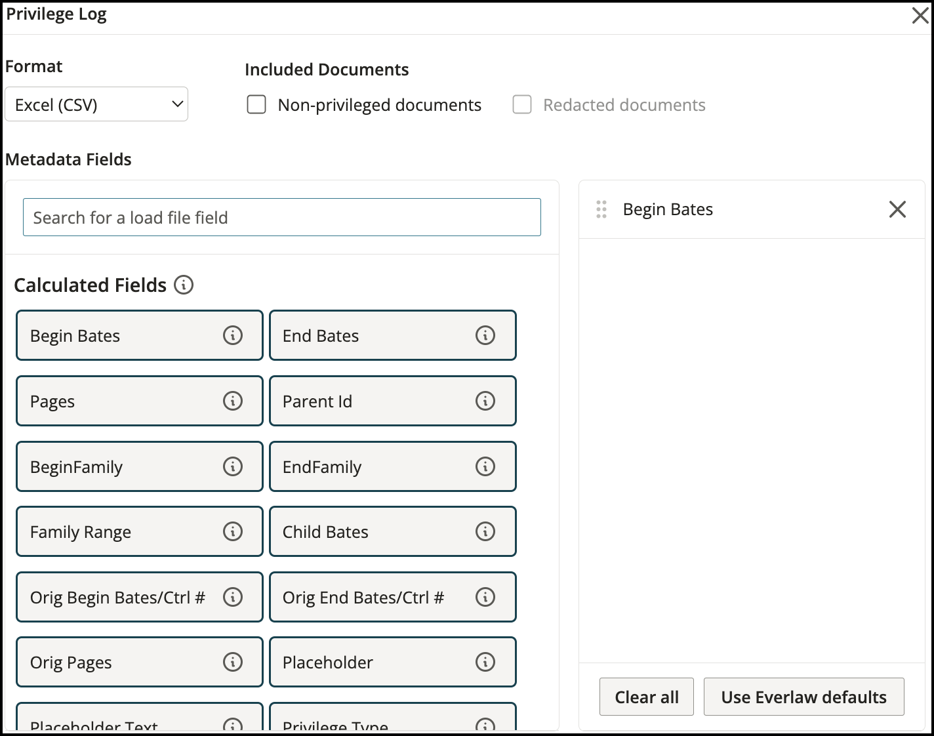
Task: Add the BeginFamily calculated field
Action: click(118, 466)
